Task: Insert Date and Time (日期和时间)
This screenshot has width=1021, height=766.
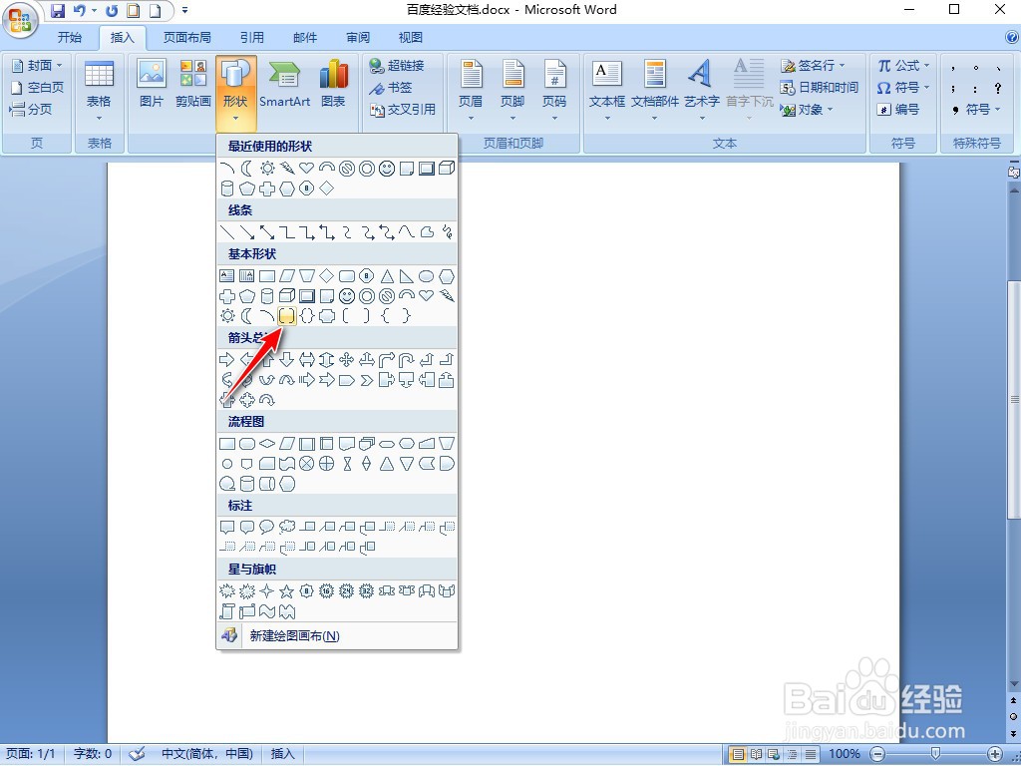Action: pos(820,88)
